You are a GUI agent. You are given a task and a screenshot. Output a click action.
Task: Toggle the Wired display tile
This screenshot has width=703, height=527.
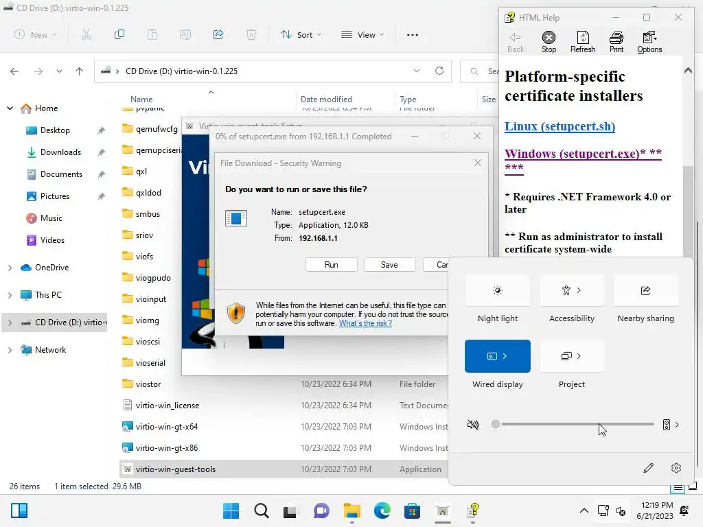(498, 356)
